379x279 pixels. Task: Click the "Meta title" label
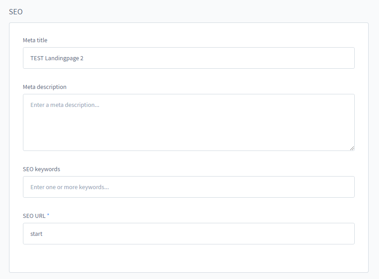[x=35, y=40]
